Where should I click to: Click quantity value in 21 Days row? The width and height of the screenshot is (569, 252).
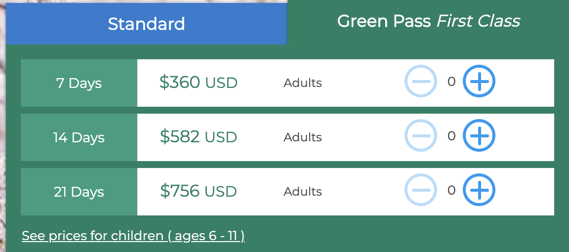(x=451, y=191)
